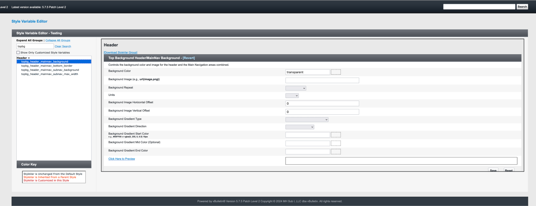536x206 pixels.
Task: Open the Gradient End Color swatch
Action: coord(336,151)
